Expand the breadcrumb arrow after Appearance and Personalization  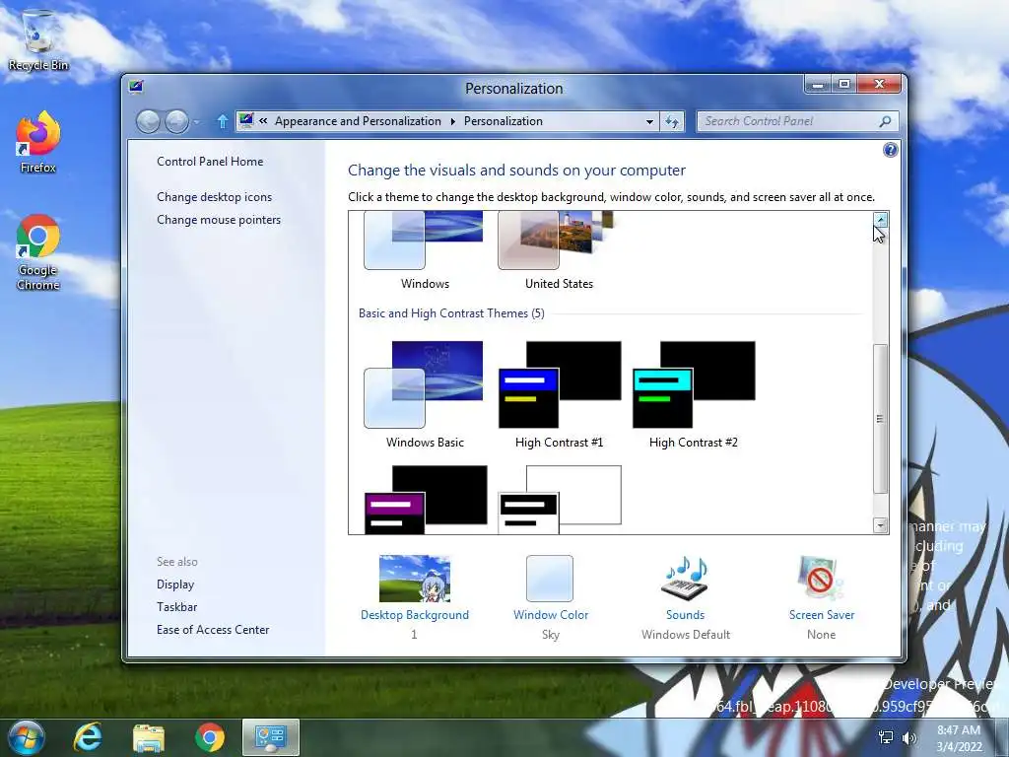(453, 121)
